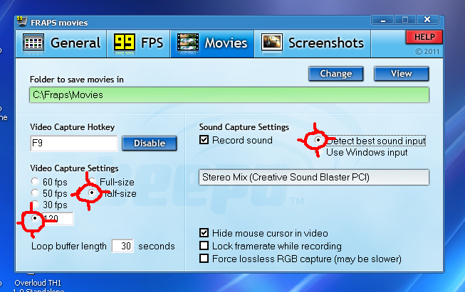Click View to open movies folder
The height and width of the screenshot is (292, 465).
point(401,74)
